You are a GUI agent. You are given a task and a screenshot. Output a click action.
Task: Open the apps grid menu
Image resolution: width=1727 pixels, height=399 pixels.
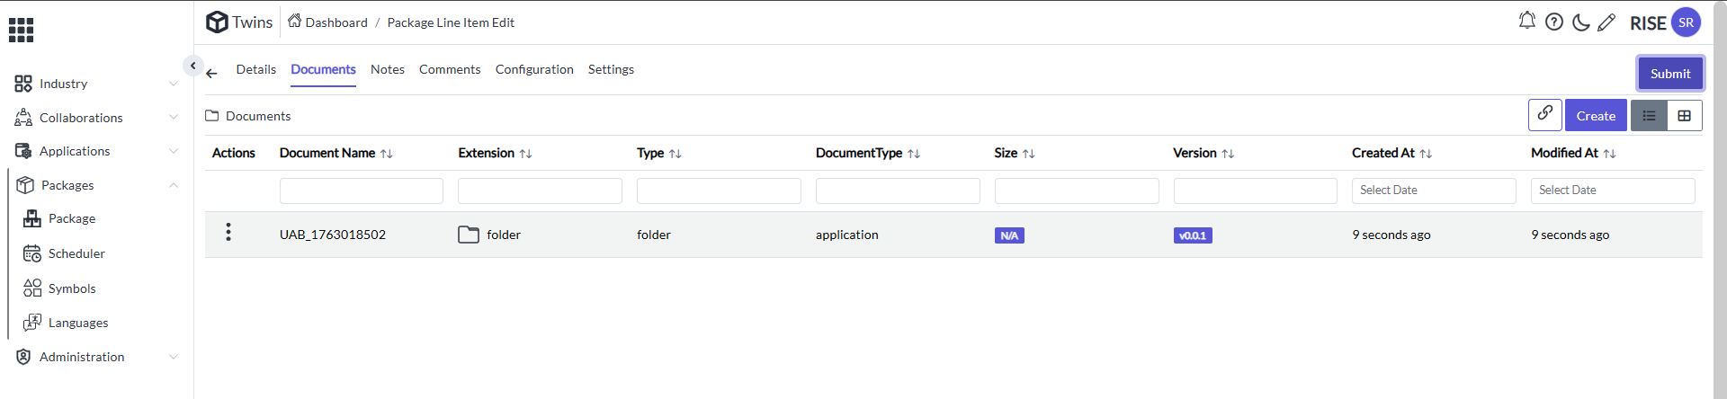coord(21,30)
